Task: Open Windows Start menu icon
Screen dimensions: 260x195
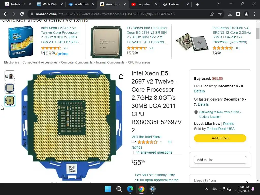Action: pyautogui.click(x=108, y=189)
